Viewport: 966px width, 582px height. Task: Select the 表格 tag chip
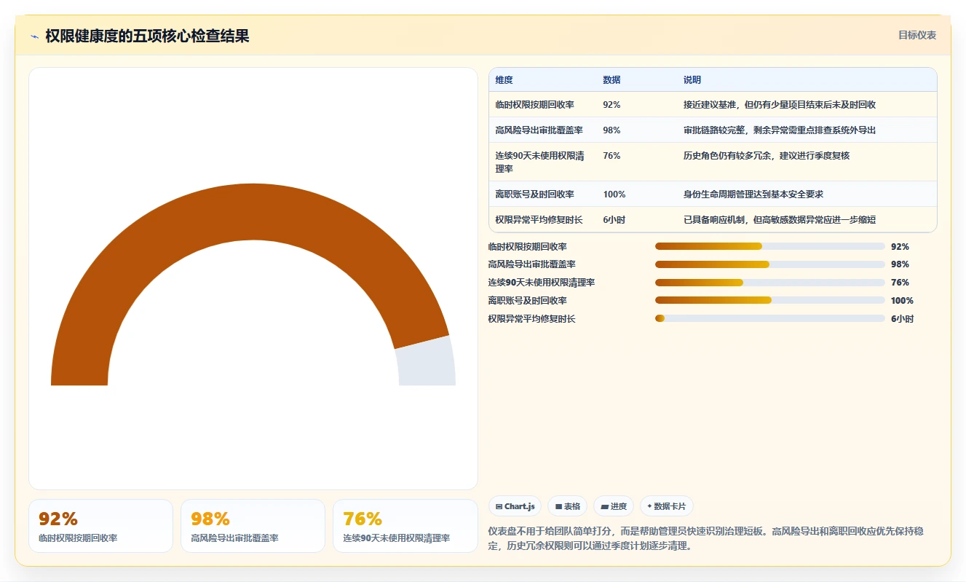click(x=567, y=506)
